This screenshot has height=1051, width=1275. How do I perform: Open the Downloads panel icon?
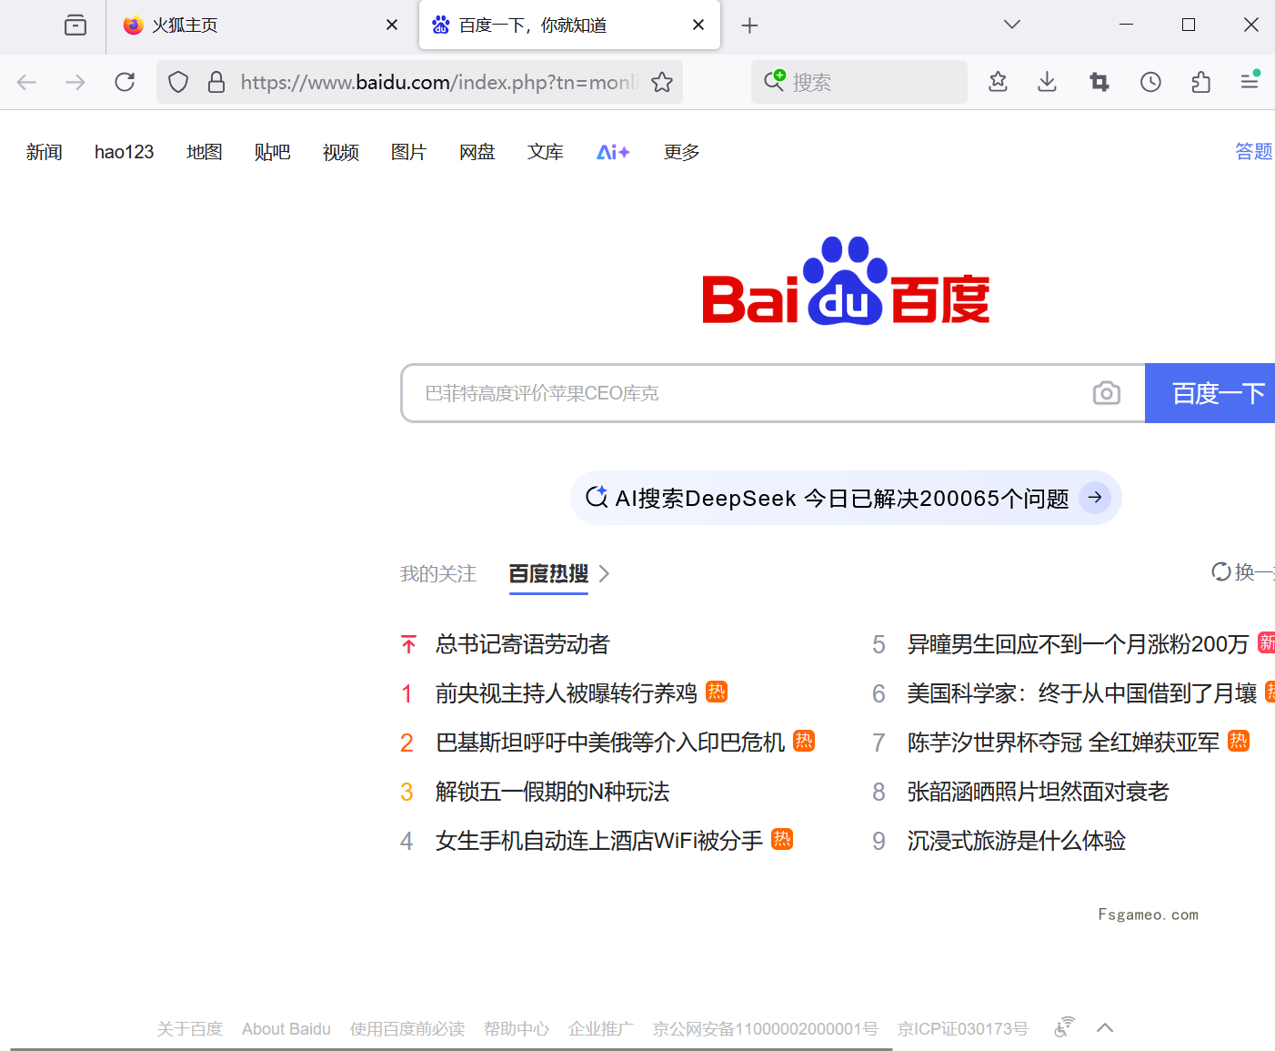1047,81
